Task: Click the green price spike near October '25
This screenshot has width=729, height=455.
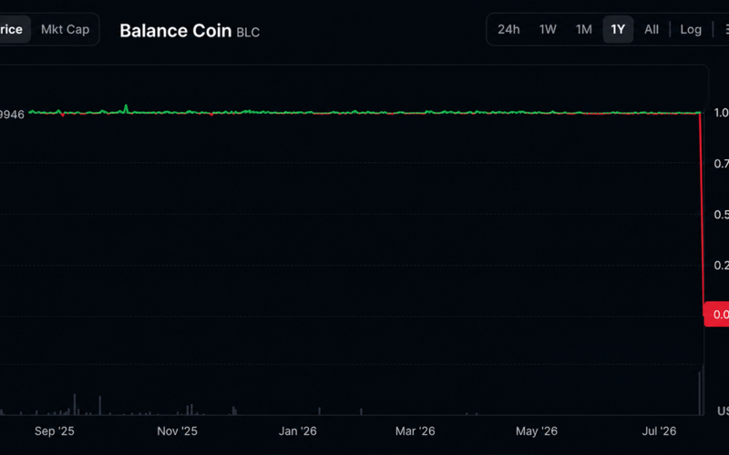Action: [126, 108]
